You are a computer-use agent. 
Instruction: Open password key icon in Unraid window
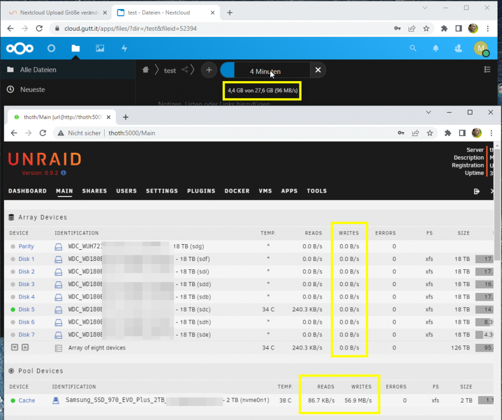coord(401,133)
